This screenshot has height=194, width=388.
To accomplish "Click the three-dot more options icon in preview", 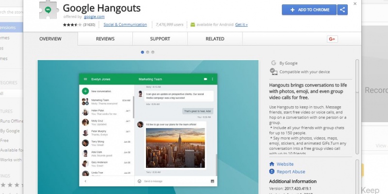I will [212, 79].
